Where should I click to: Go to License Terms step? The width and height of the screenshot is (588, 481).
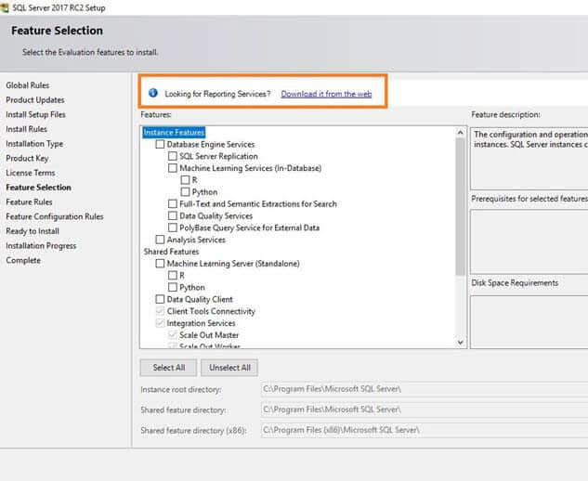tap(31, 173)
